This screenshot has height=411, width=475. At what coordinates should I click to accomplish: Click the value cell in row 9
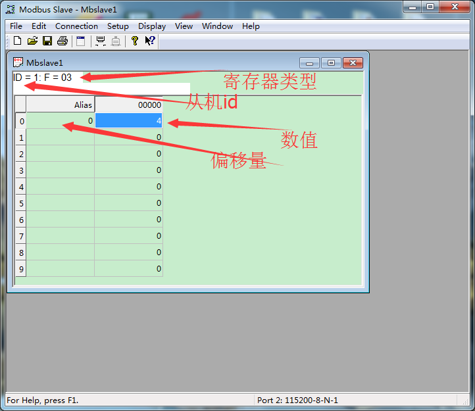tap(129, 269)
